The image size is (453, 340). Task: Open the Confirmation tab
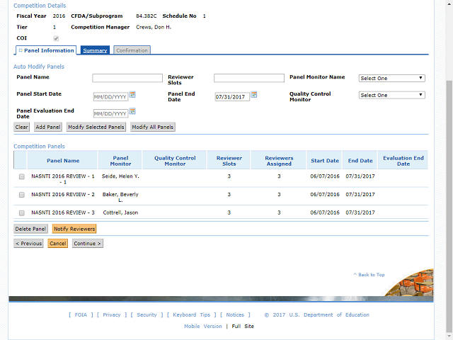(x=132, y=50)
